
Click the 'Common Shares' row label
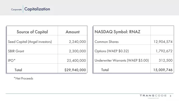(107, 42)
